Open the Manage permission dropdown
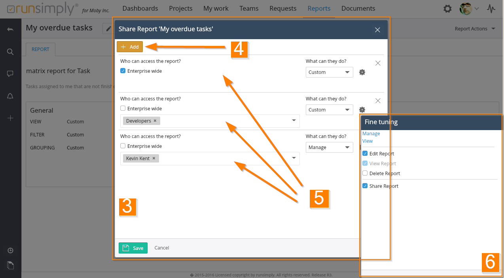 tap(329, 148)
